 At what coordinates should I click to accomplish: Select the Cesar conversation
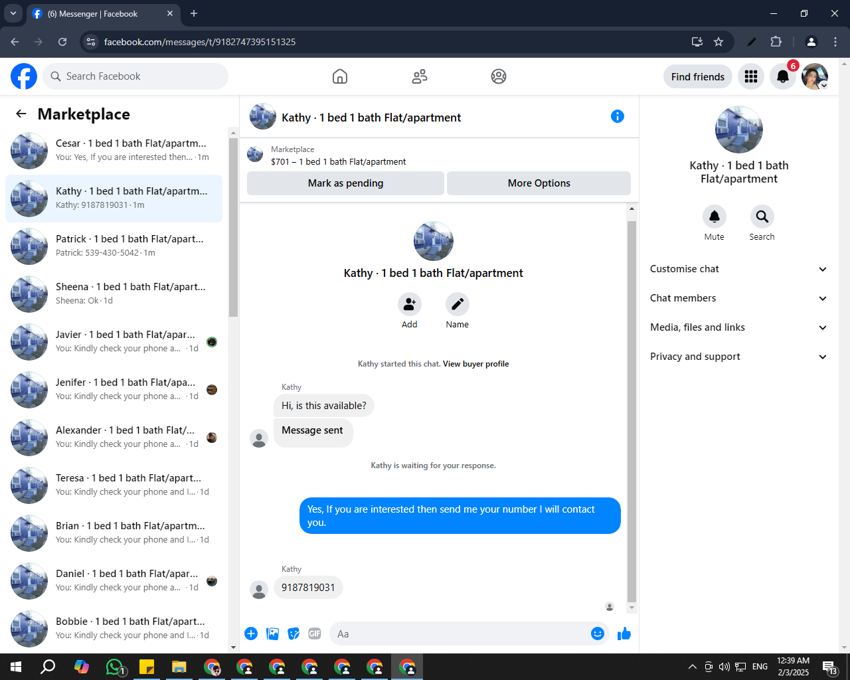click(114, 150)
